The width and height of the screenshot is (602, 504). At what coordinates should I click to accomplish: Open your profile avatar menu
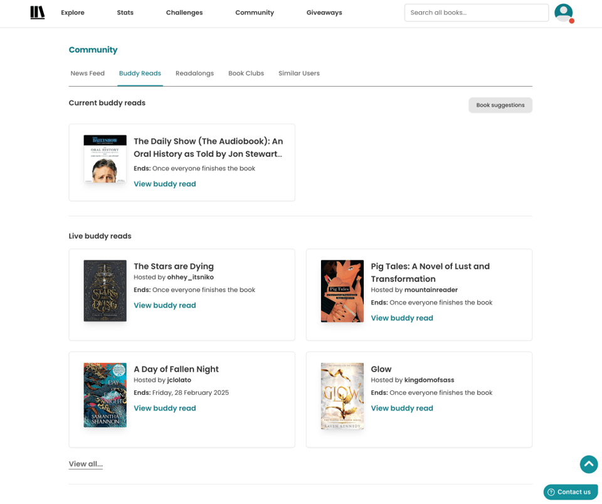coord(563,13)
